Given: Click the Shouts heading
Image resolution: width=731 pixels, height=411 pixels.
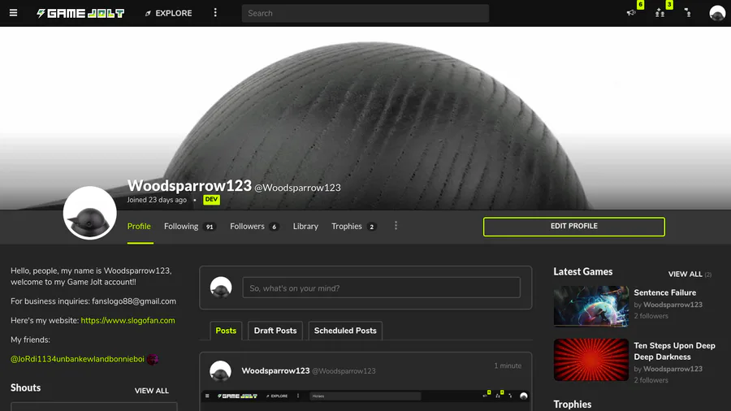Looking at the screenshot, I should [x=26, y=387].
